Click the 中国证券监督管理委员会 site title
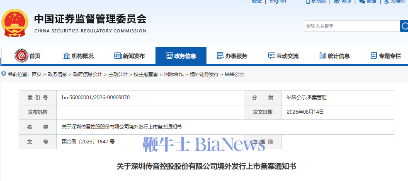Viewport: 408px width, 181px height. (90, 19)
